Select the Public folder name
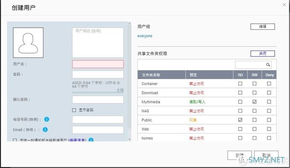This screenshot has width=290, height=168. coord(147,120)
